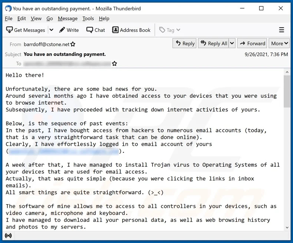The height and width of the screenshot is (243, 293).
Task: Click the Reply button
Action: pyautogui.click(x=184, y=43)
